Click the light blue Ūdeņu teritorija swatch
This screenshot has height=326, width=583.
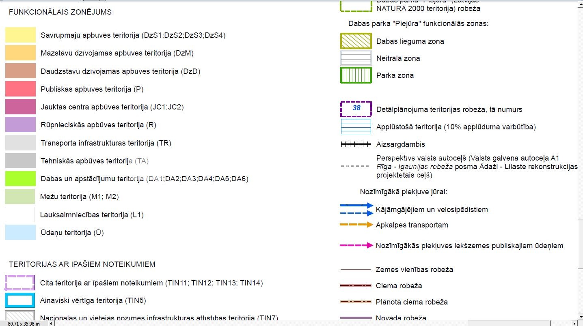20,232
